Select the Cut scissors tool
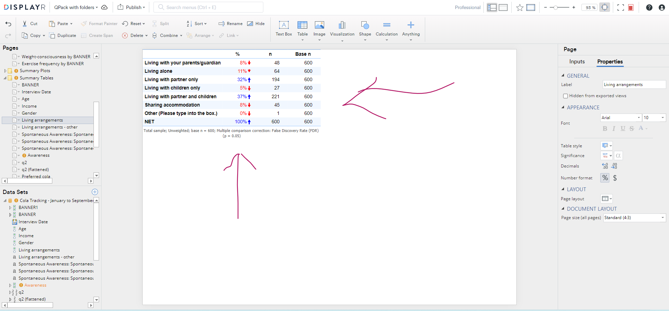Image resolution: width=669 pixels, height=311 pixels. (30, 24)
